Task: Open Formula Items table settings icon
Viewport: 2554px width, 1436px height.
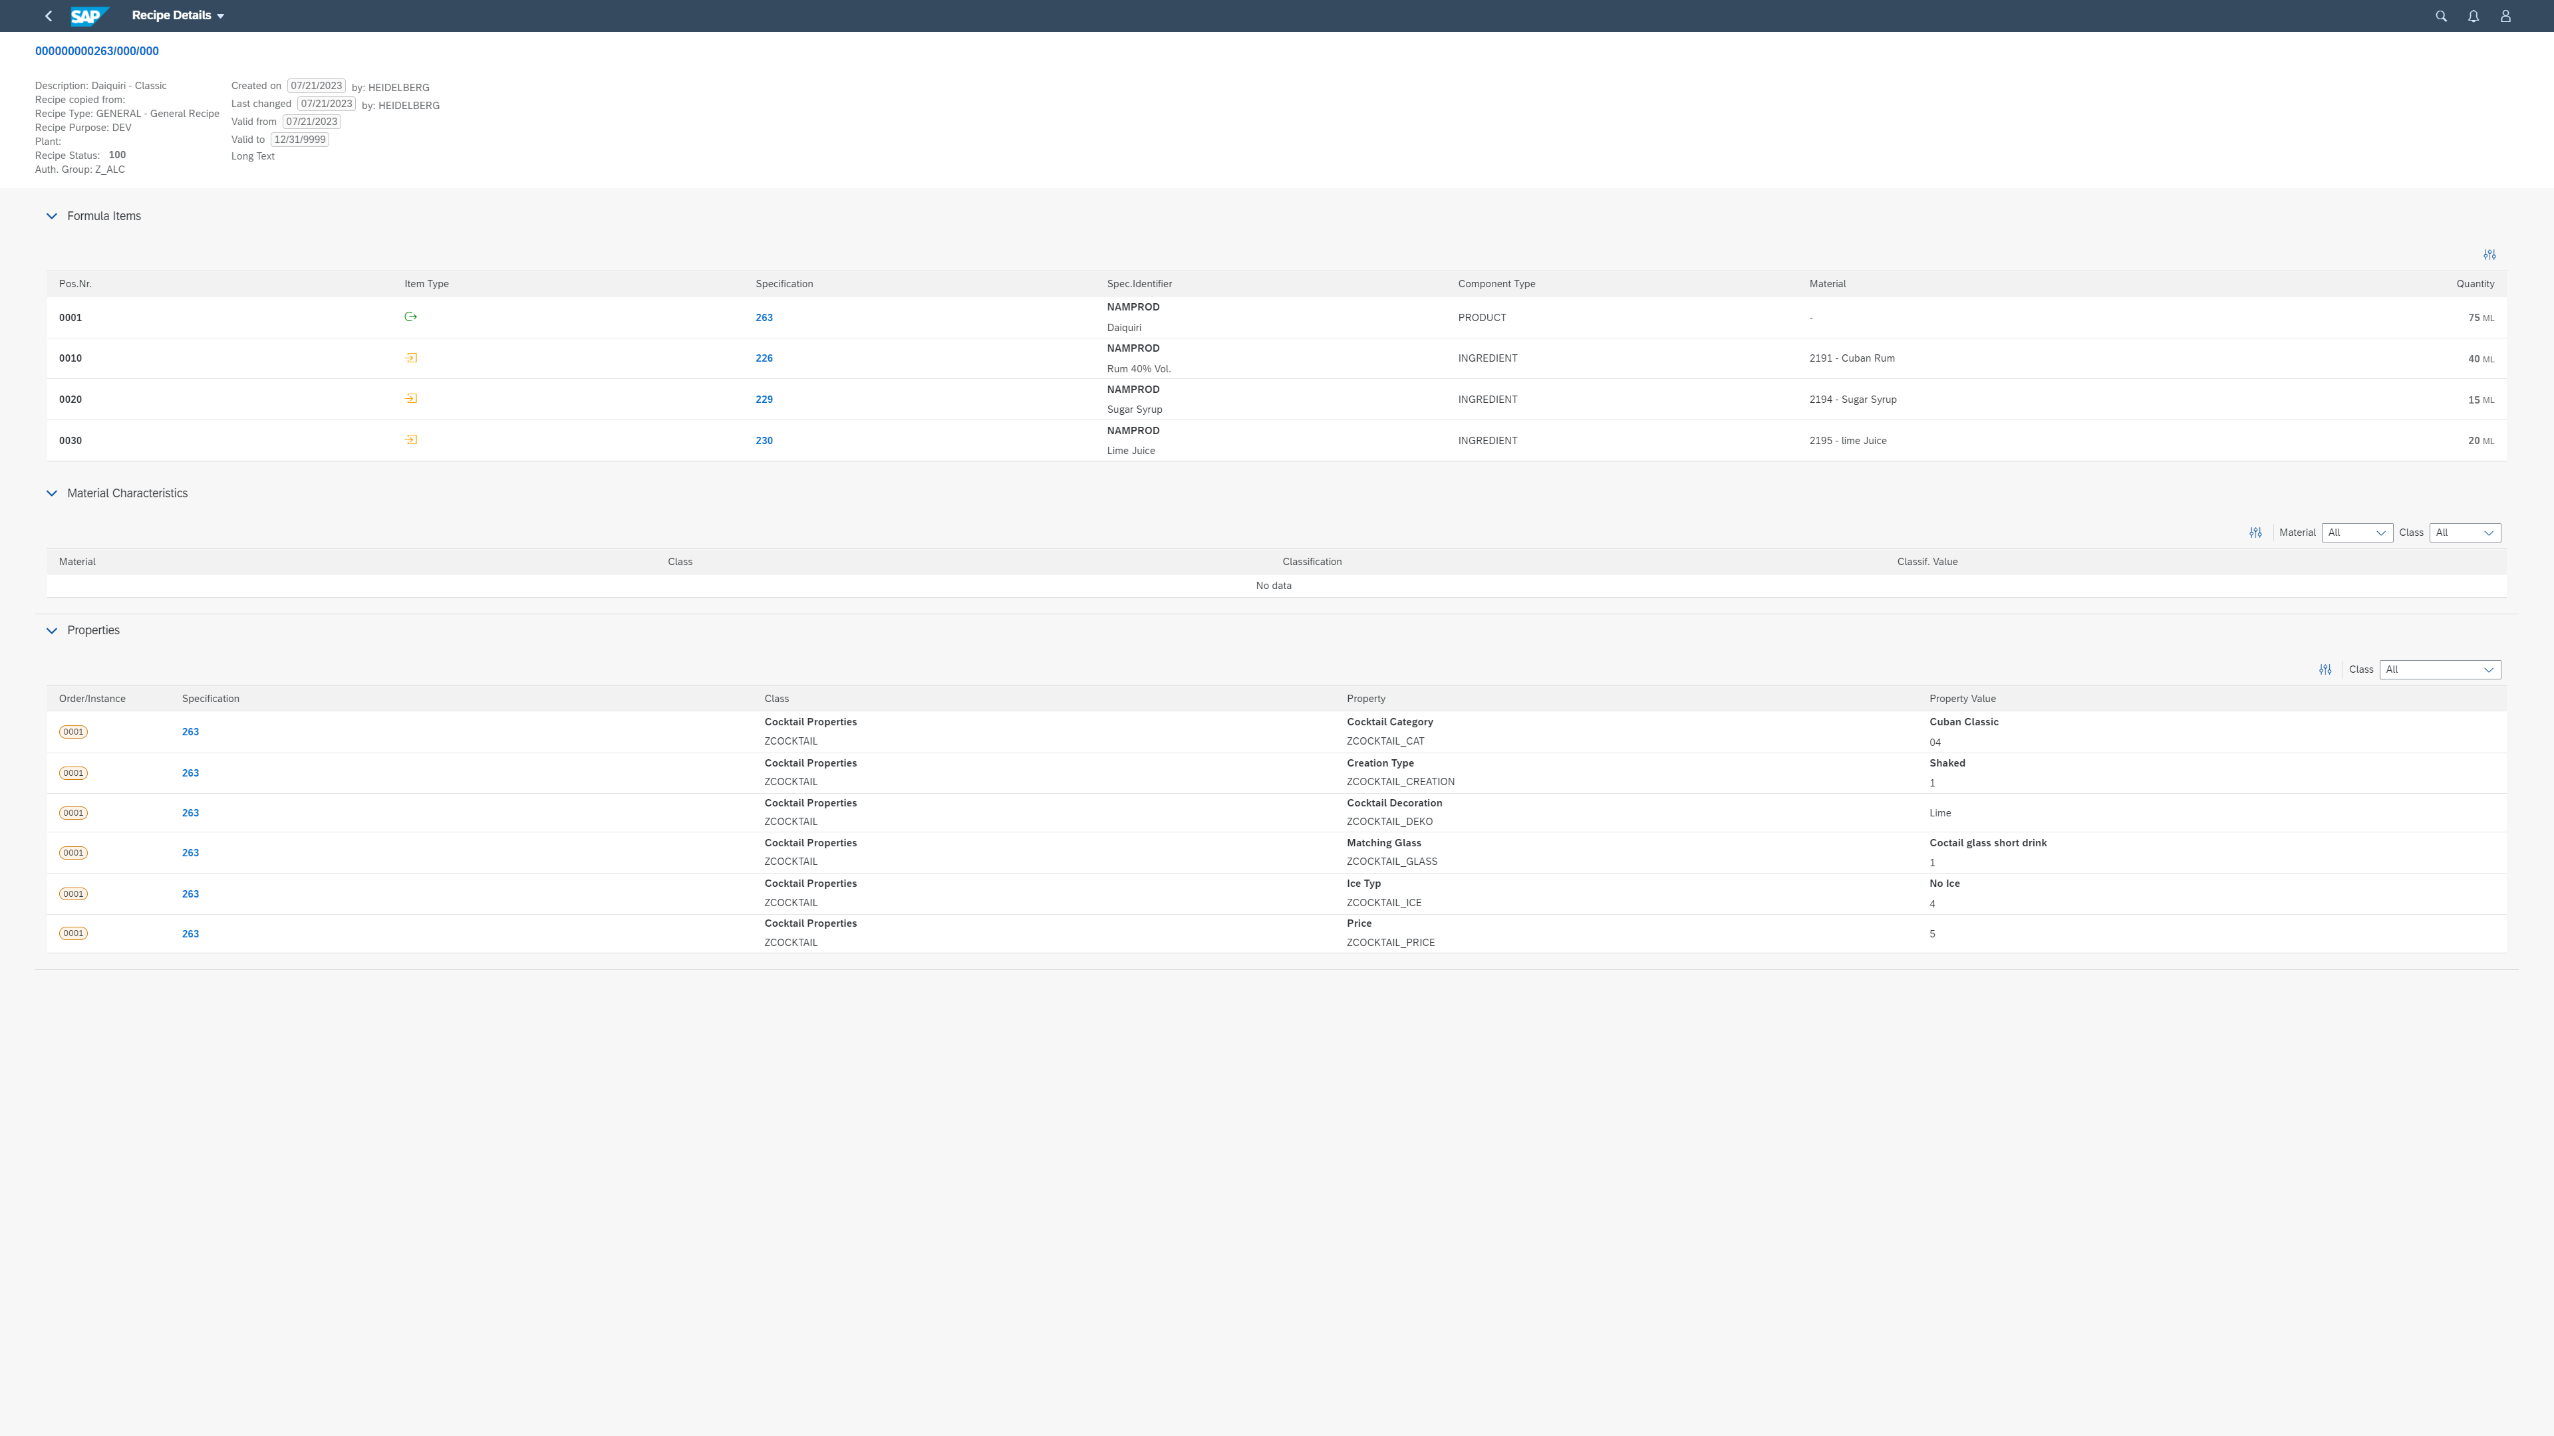Action: pos(2489,255)
